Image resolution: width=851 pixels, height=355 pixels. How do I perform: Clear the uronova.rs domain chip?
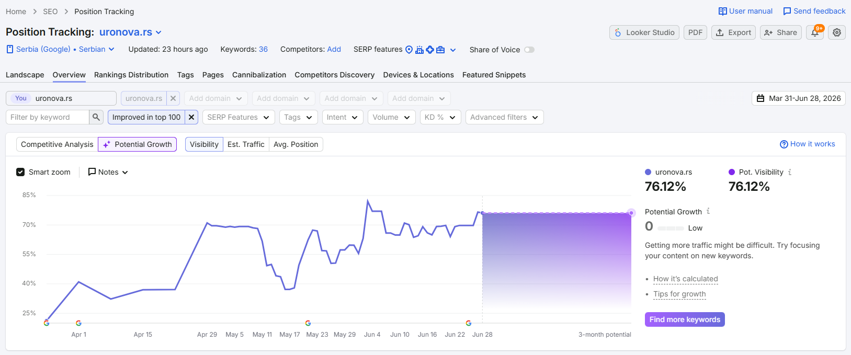(173, 98)
